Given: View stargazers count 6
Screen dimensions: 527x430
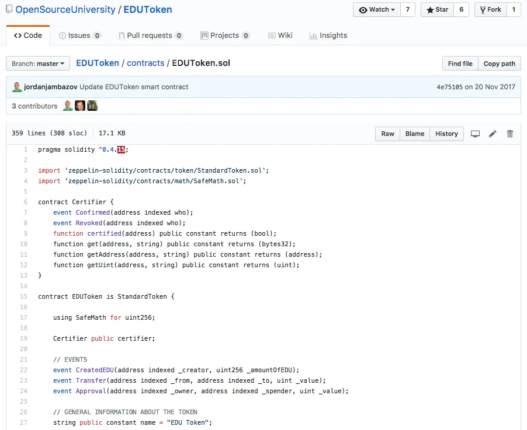Looking at the screenshot, I should (x=462, y=10).
